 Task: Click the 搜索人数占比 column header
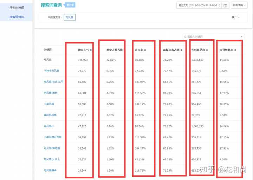[x=115, y=50]
